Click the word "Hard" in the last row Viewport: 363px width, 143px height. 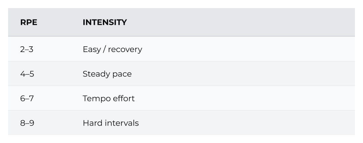[91, 123]
